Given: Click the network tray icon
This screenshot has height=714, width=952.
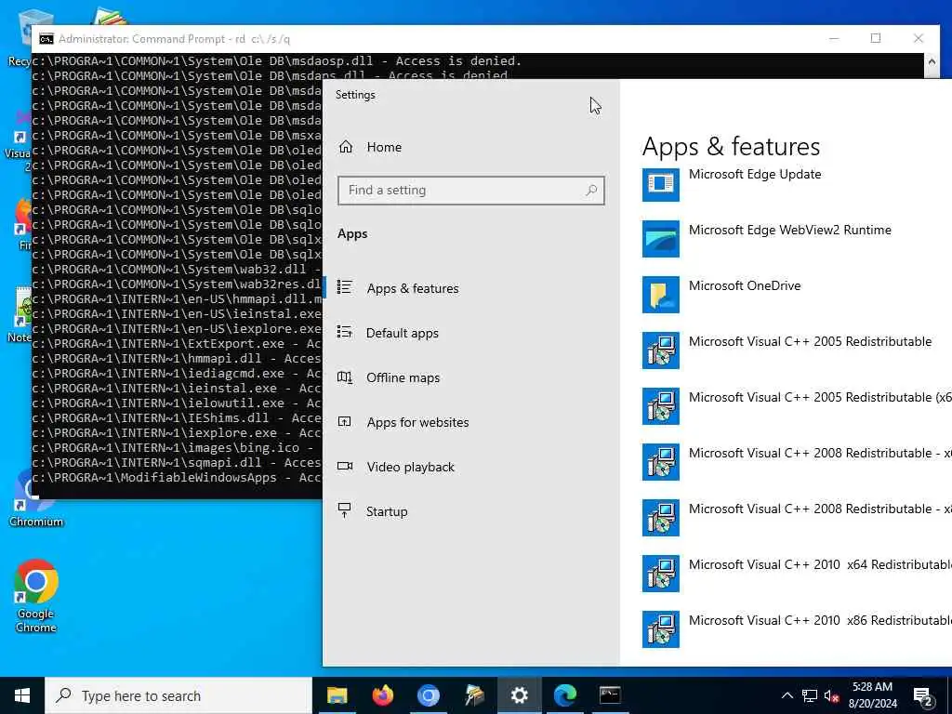Looking at the screenshot, I should 810,695.
